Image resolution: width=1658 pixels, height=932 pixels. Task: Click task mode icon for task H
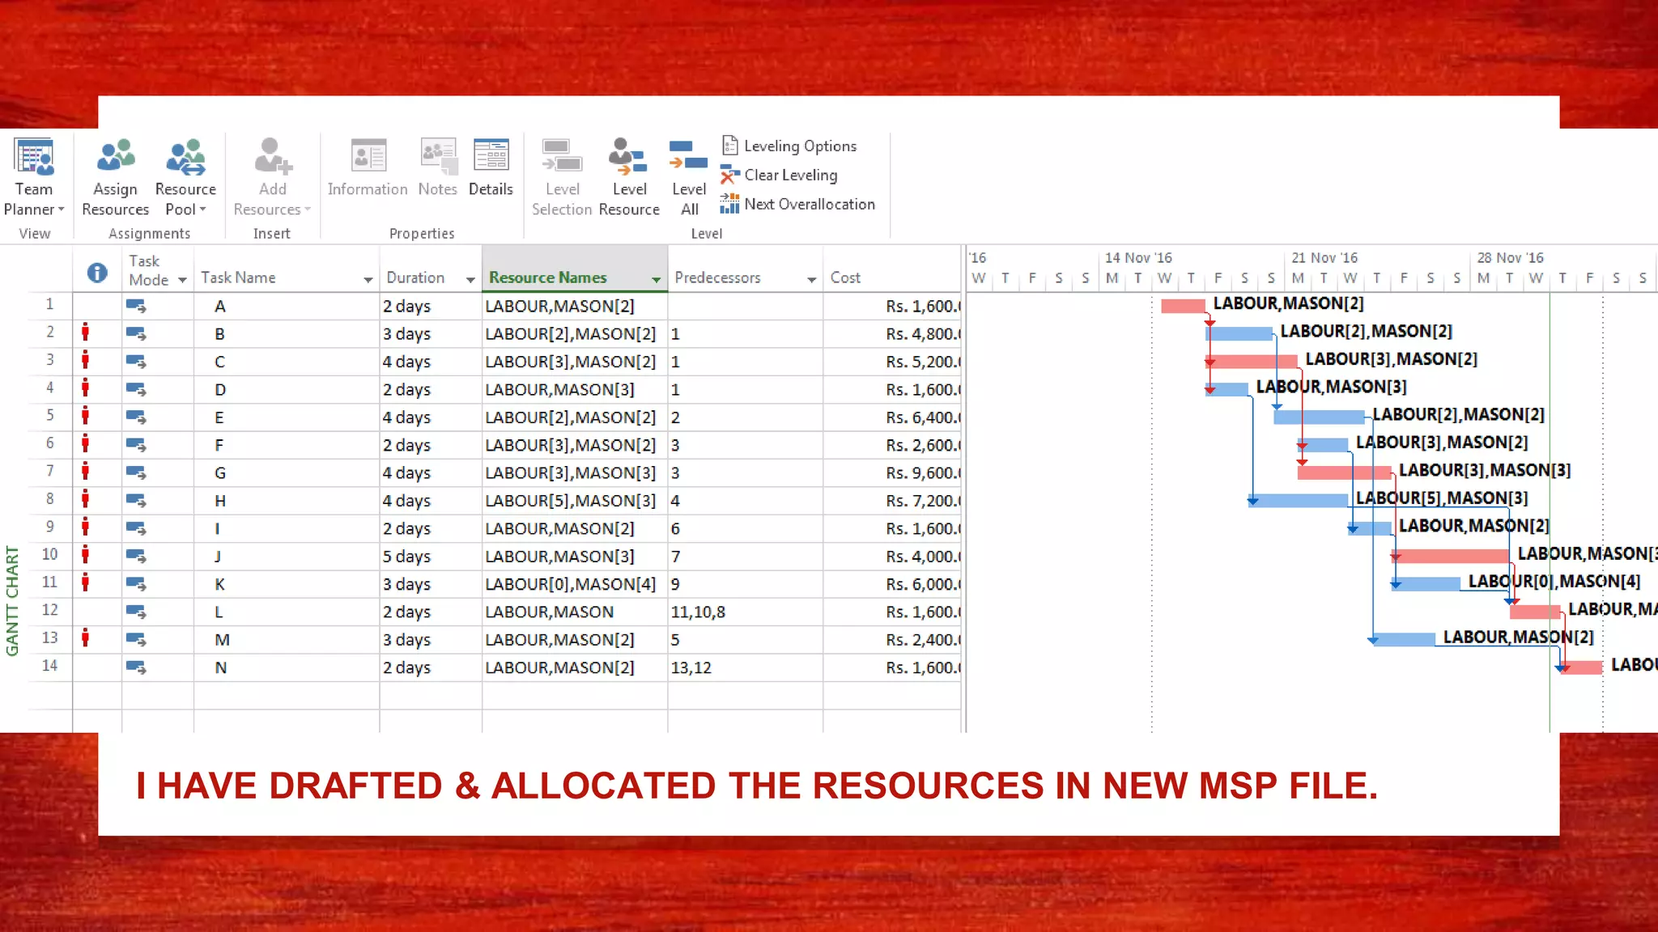point(136,501)
